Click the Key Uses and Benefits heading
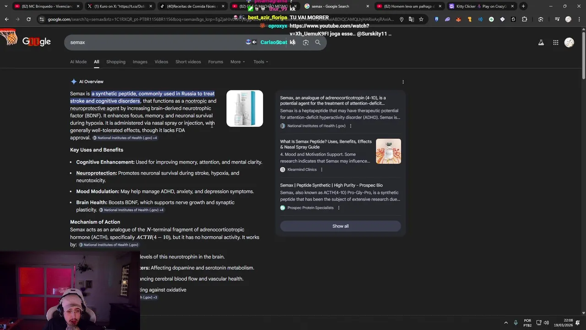The width and height of the screenshot is (586, 330). coord(97,150)
